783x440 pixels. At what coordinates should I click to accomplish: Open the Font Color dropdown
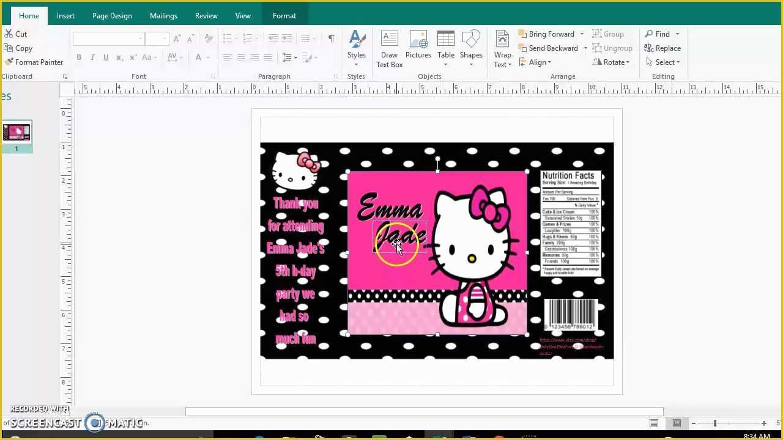pos(202,57)
